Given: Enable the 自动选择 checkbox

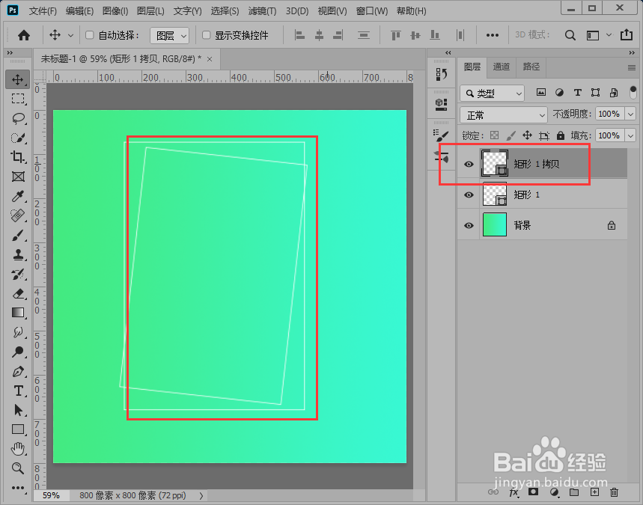Looking at the screenshot, I should click(89, 35).
